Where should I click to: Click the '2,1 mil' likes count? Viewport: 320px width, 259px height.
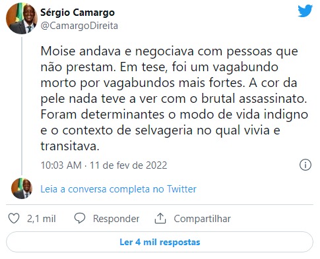42,219
